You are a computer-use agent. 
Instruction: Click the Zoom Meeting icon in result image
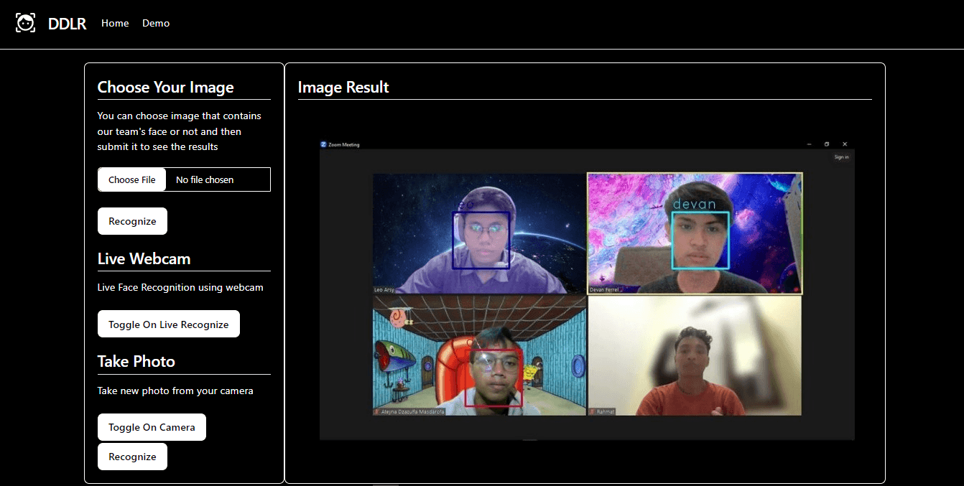324,144
